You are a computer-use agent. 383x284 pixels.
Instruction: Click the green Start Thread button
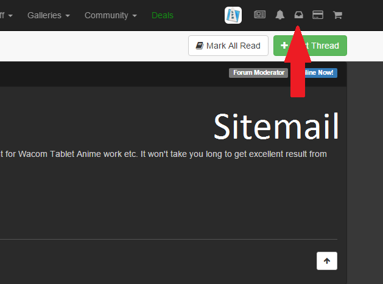[x=310, y=46]
